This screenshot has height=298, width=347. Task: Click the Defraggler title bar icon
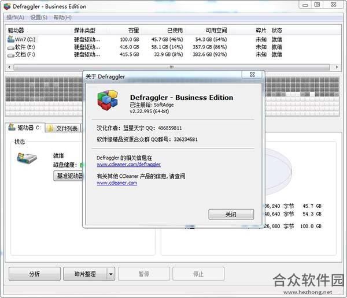[x=7, y=6]
